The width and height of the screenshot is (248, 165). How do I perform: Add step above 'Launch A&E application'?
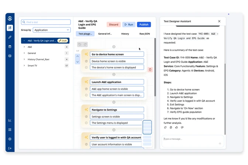click(x=114, y=74)
